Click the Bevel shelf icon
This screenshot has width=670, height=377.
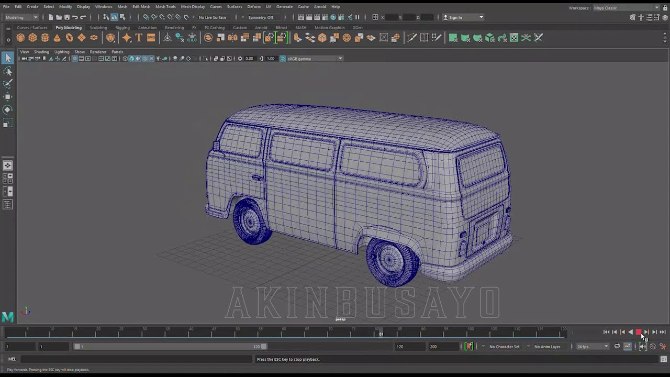pos(322,38)
